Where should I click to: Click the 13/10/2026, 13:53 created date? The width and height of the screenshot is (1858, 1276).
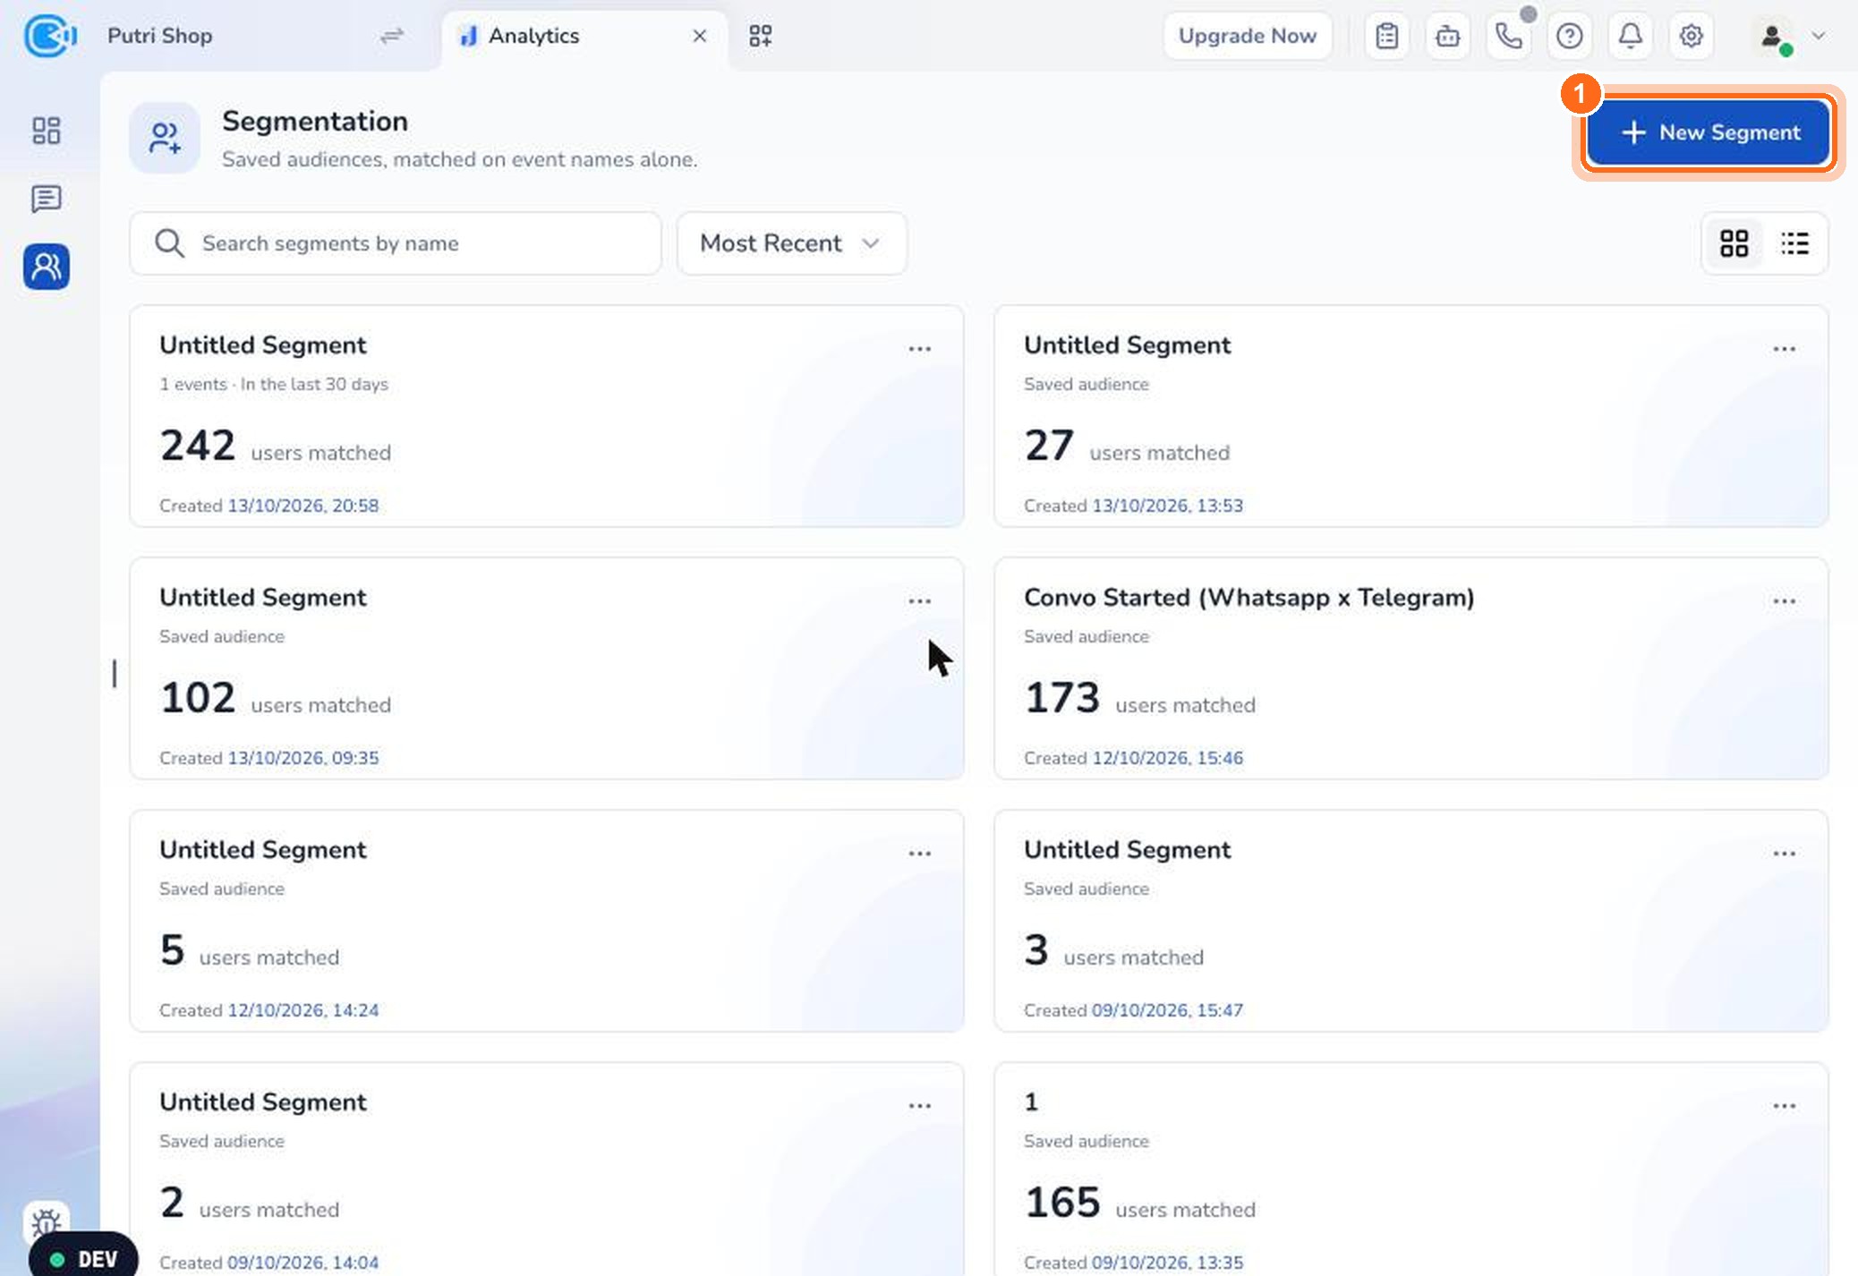click(x=1168, y=506)
